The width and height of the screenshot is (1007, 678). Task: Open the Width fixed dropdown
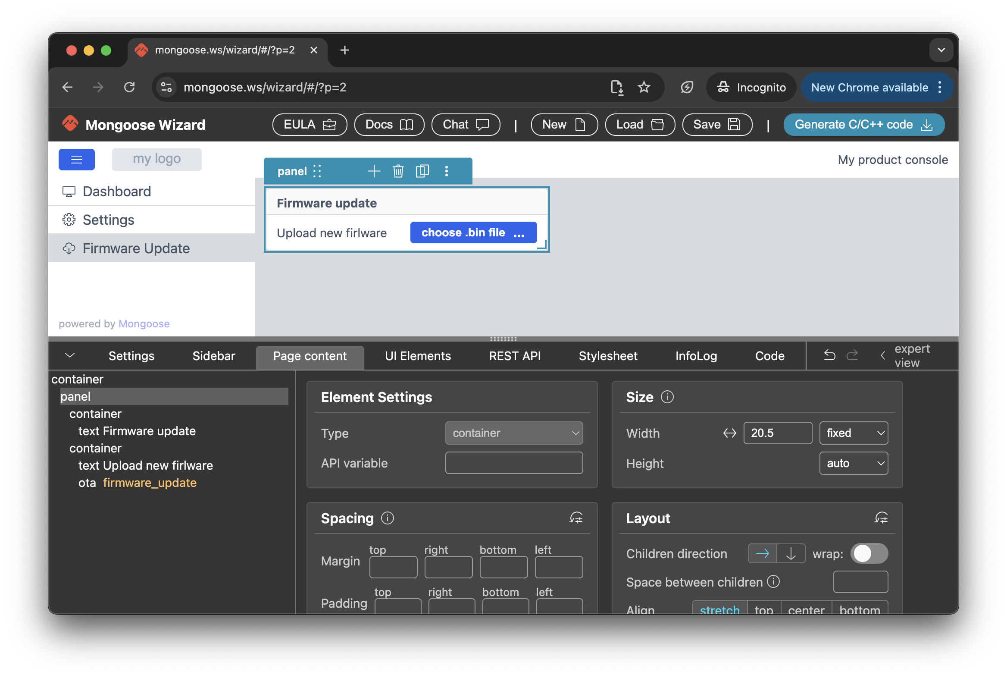point(854,433)
